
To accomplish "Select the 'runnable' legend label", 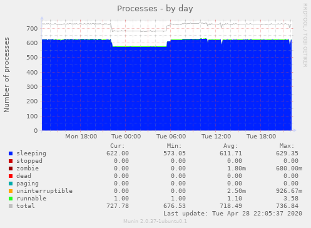I will 31,199.
